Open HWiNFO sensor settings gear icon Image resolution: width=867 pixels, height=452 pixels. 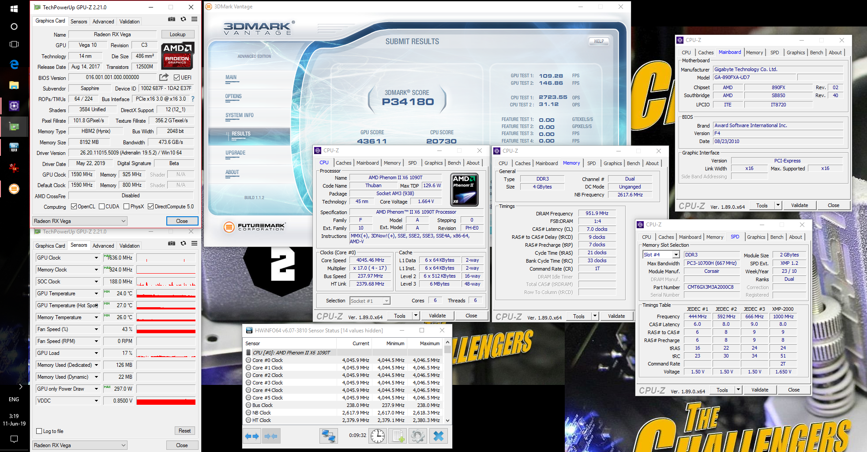point(417,436)
